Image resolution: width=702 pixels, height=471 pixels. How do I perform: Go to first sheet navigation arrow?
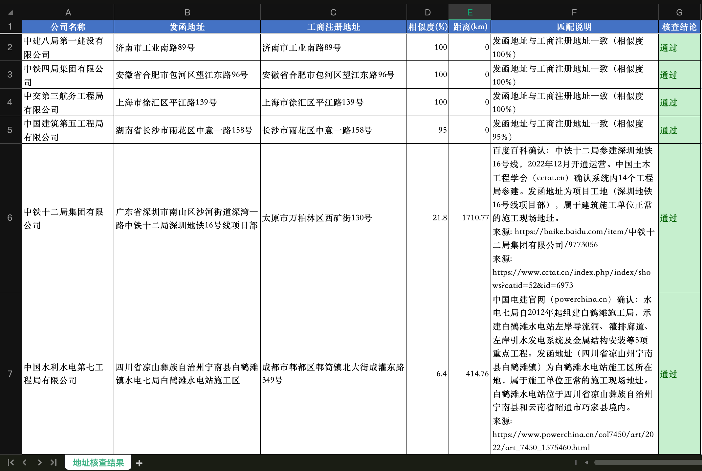pos(11,462)
